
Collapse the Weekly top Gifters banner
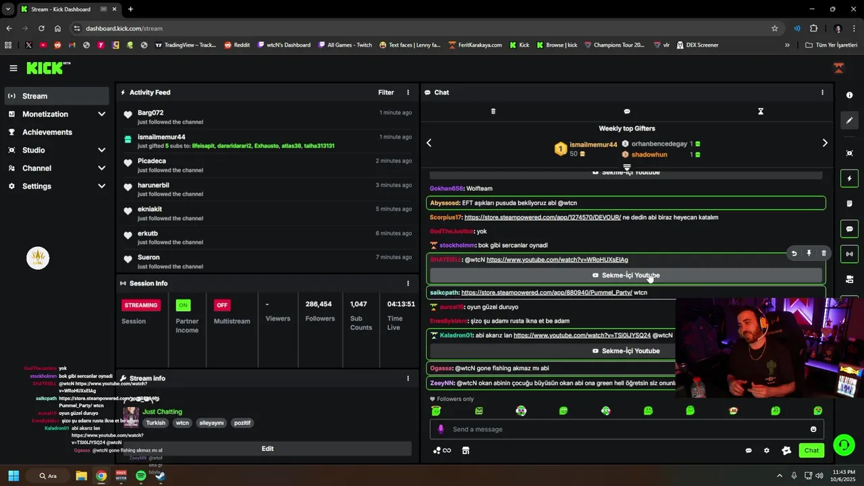(x=626, y=167)
